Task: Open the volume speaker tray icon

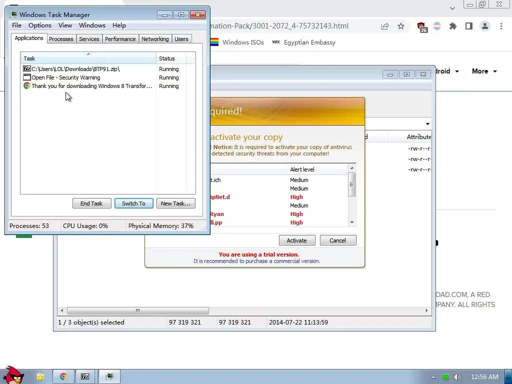Action: (x=457, y=377)
